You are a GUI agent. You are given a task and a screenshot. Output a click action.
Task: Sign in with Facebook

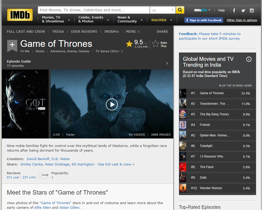204,20
